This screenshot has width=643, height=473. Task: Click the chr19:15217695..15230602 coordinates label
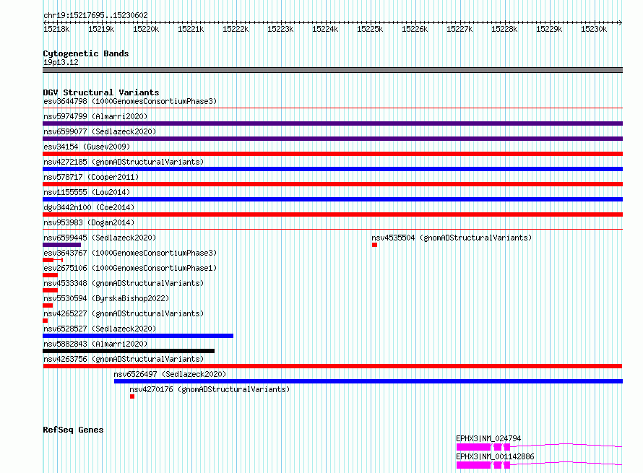click(x=95, y=15)
